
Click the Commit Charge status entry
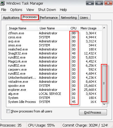[x=85, y=125]
